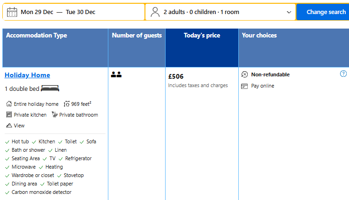Expand the guests and rooms dropdown chevron
The width and height of the screenshot is (349, 200).
289,12
